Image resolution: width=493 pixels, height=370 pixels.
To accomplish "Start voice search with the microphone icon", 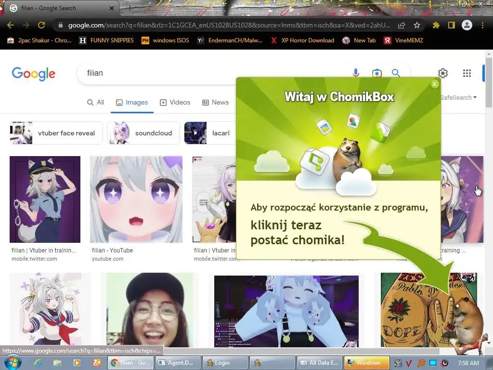I will click(356, 73).
